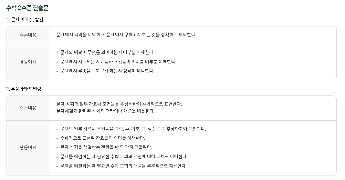345x180 pixels.
Task: Click the heading 수학 2수준 진술문
Action: [27, 8]
